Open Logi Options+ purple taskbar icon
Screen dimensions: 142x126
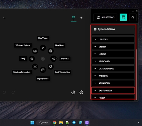tap(87, 123)
